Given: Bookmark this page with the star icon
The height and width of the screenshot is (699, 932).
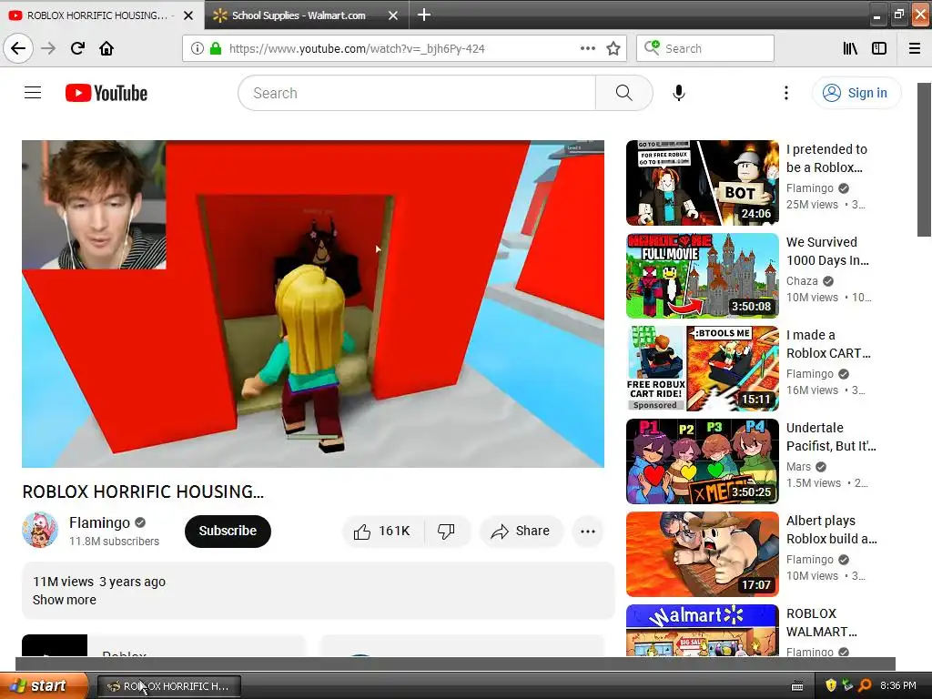Looking at the screenshot, I should pyautogui.click(x=613, y=48).
